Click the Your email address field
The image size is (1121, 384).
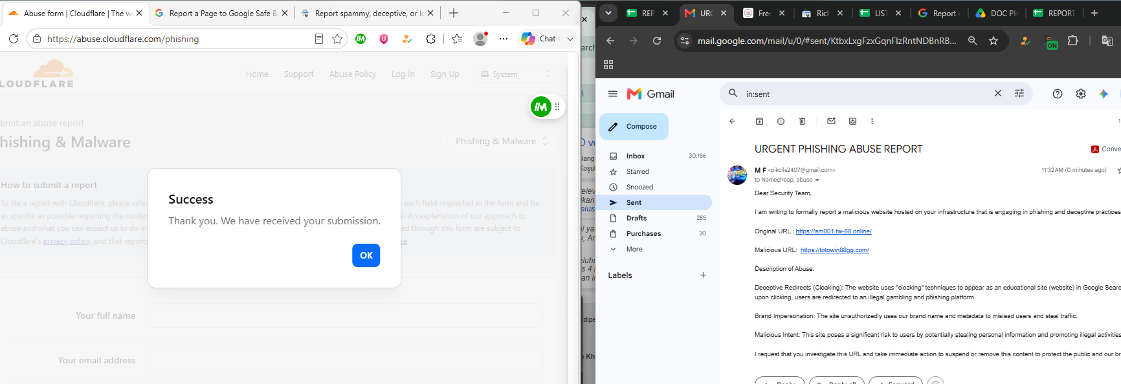[345, 360]
